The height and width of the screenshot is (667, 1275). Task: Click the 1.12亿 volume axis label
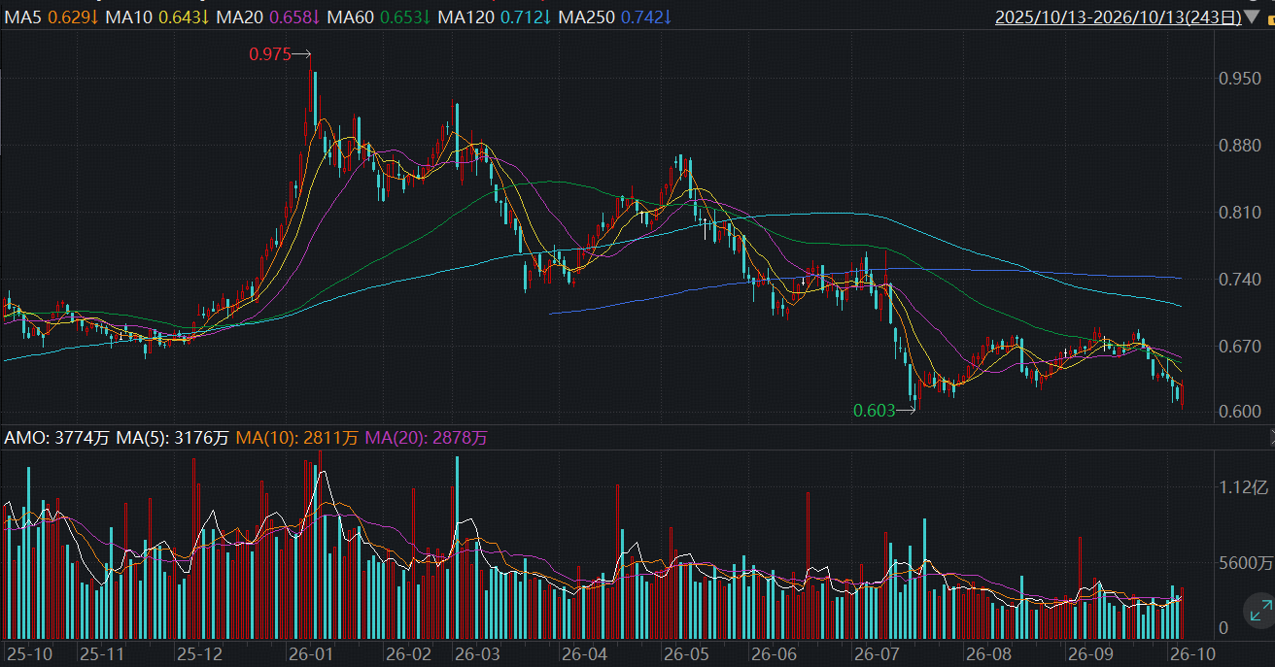coord(1244,487)
